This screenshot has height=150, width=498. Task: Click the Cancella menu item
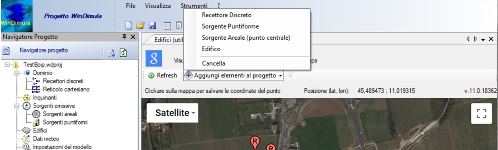[x=214, y=63]
